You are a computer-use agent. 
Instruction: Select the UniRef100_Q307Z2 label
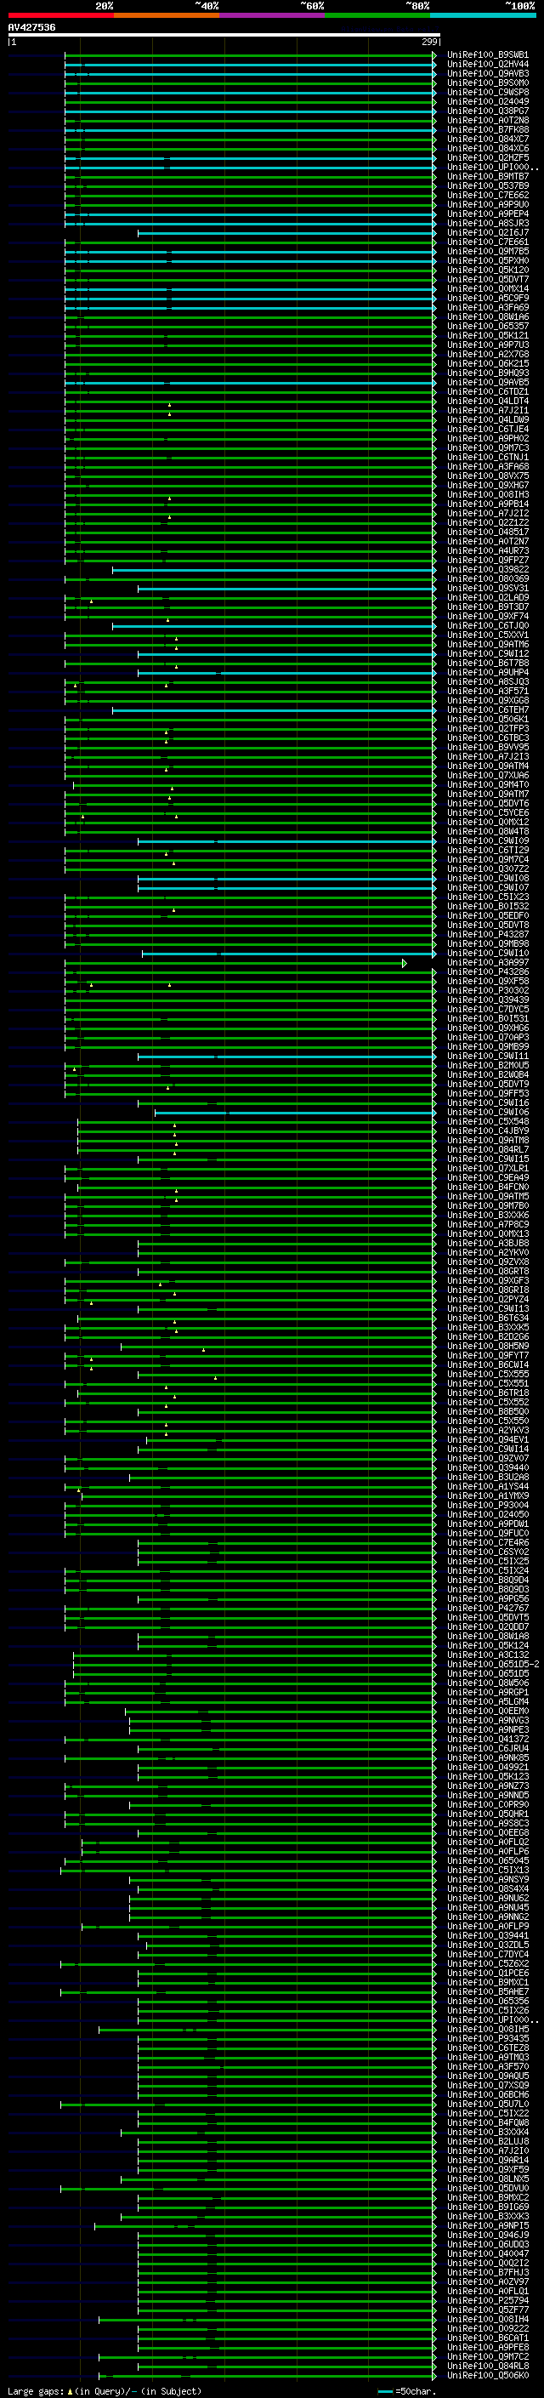[x=487, y=869]
